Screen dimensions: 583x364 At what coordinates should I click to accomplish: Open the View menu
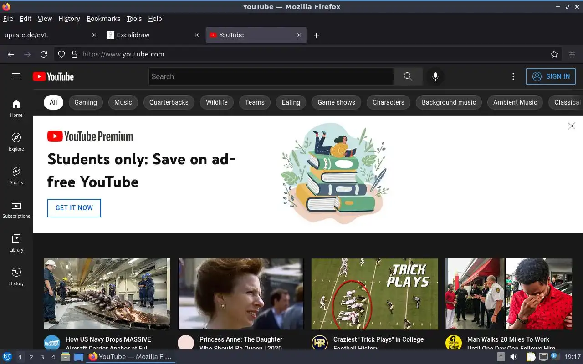[x=45, y=19]
